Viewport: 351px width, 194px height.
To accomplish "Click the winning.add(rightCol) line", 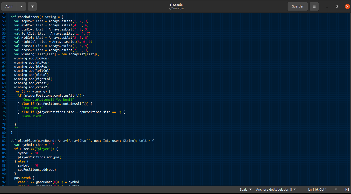I will coord(33,79).
